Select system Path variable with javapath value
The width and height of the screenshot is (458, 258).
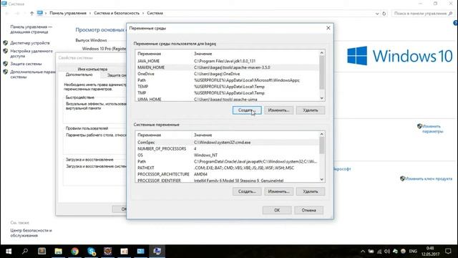[x=227, y=161]
